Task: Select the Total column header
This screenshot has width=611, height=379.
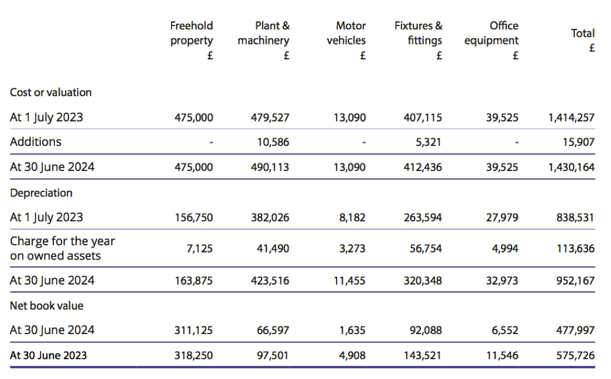Action: click(583, 33)
